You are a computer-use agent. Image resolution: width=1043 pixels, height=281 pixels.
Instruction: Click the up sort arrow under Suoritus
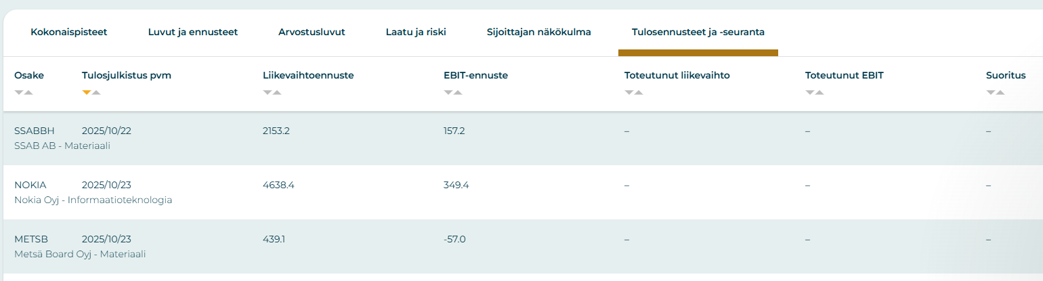1000,93
